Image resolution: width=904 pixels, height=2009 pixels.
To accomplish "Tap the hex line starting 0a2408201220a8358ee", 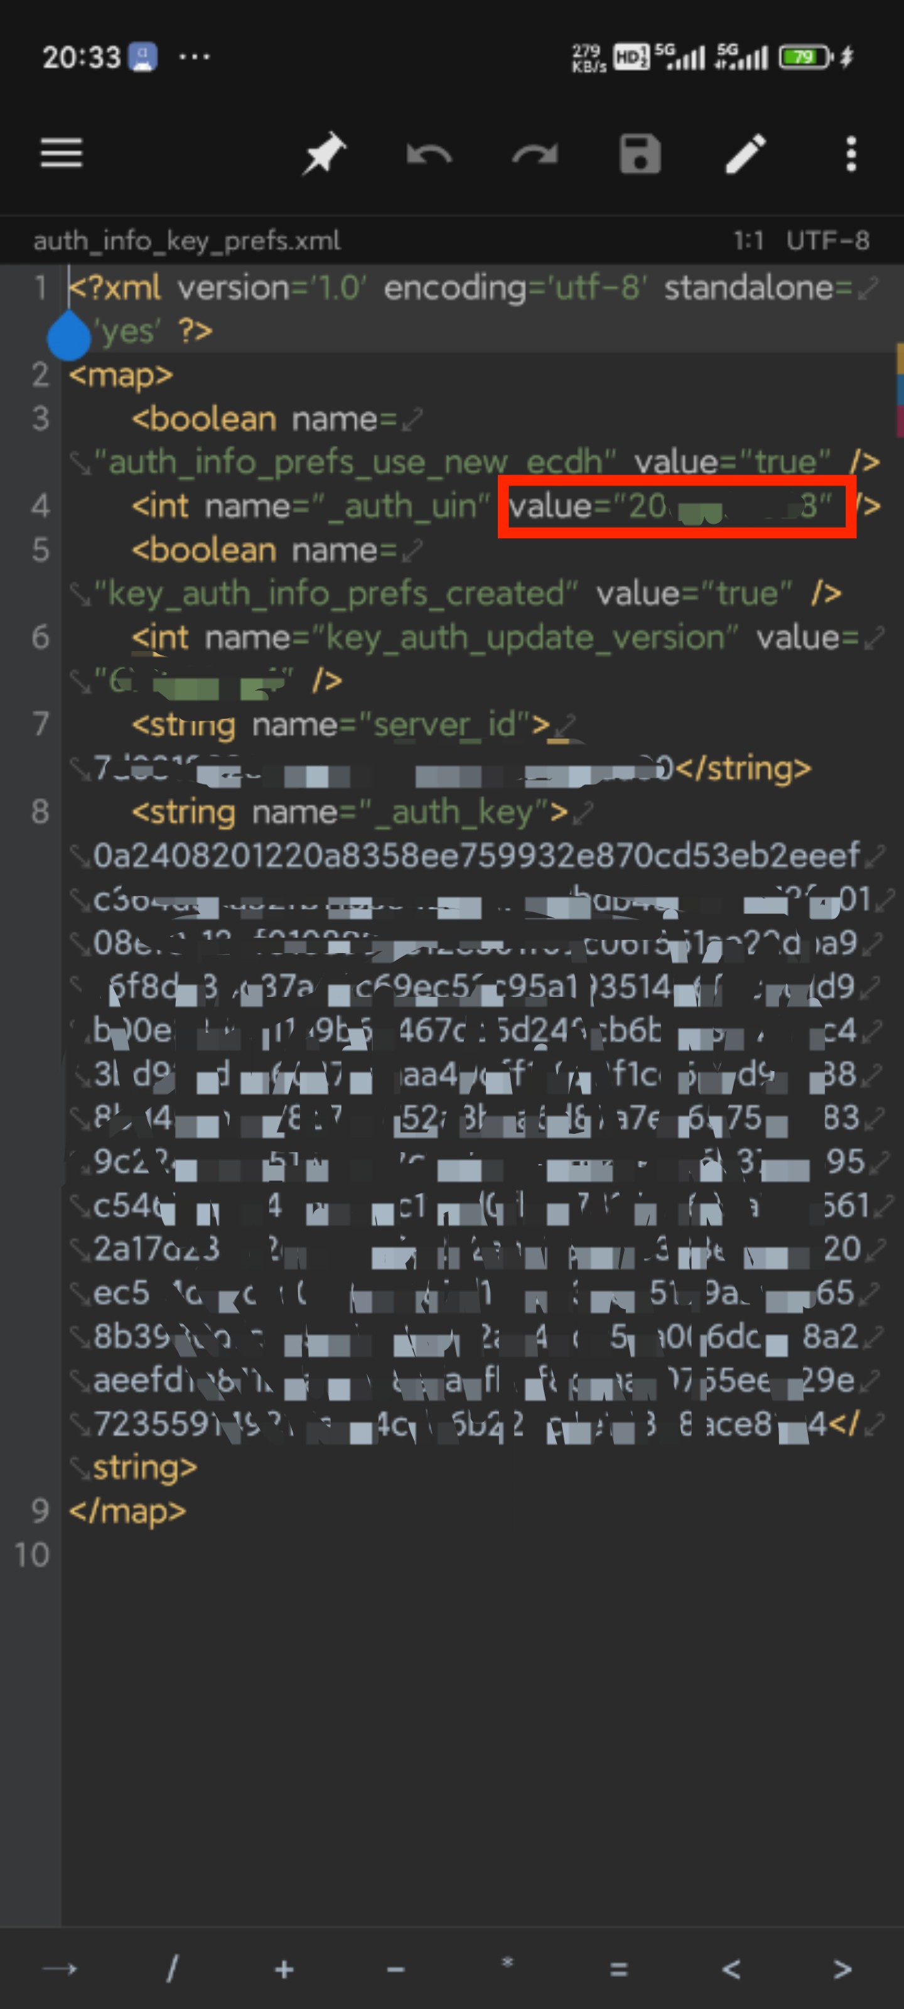I will (x=476, y=856).
